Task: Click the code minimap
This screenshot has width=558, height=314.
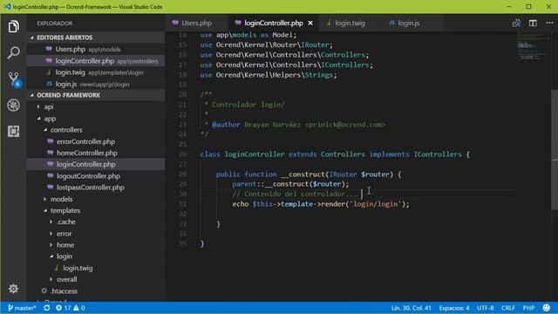Action: (533, 46)
